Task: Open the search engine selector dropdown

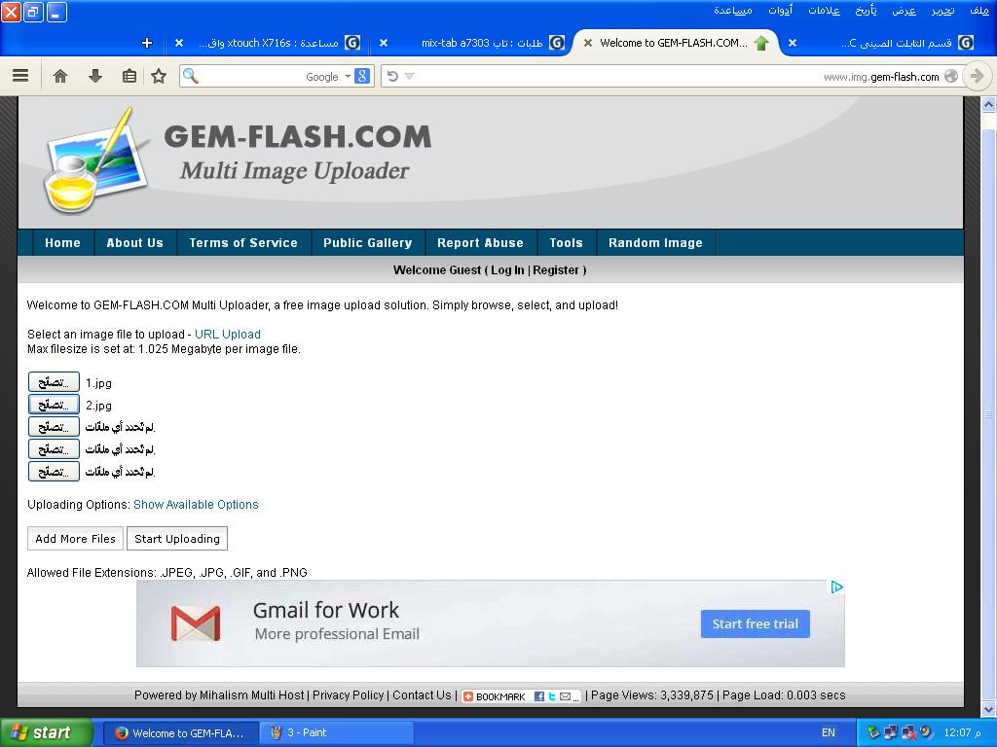Action: coord(348,76)
